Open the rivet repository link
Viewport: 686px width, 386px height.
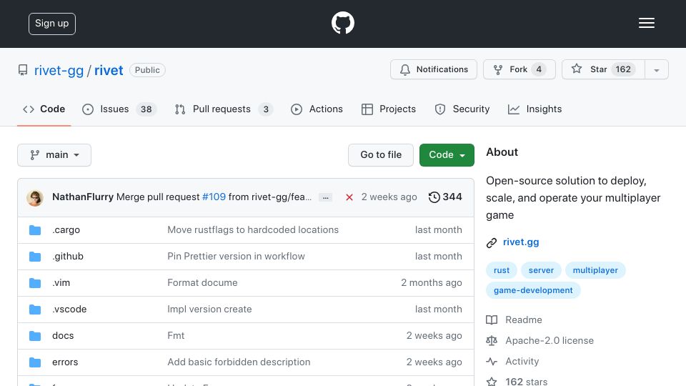[x=109, y=71]
